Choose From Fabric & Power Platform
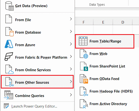139x111 pixels. tap(37, 57)
